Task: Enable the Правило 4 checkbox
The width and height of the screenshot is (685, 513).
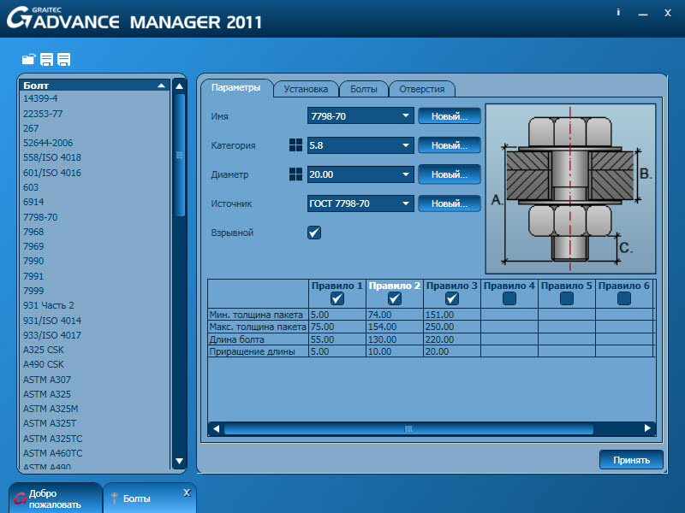Action: [509, 298]
